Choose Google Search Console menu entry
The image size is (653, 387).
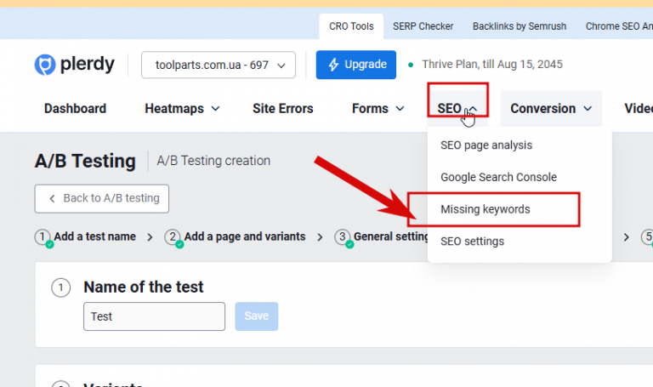point(498,177)
